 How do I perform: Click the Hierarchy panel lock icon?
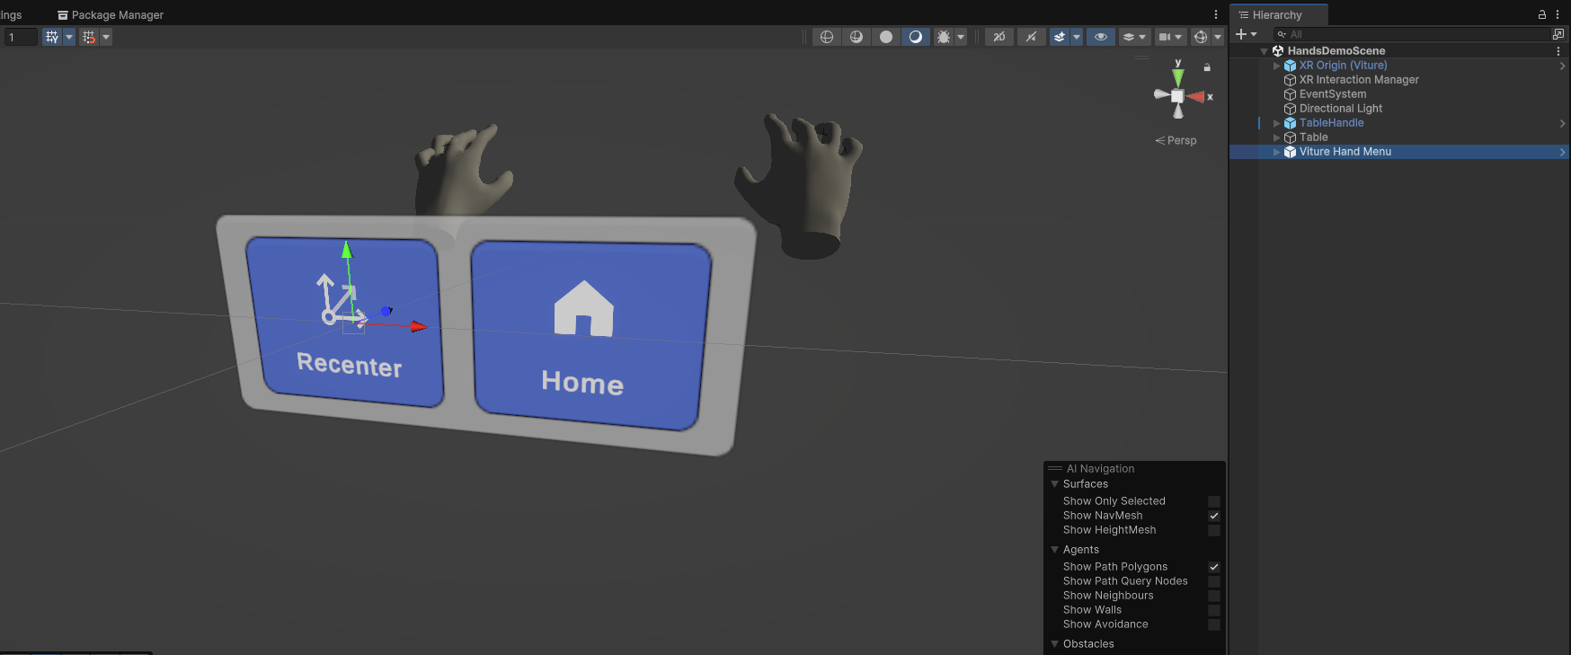[1542, 14]
